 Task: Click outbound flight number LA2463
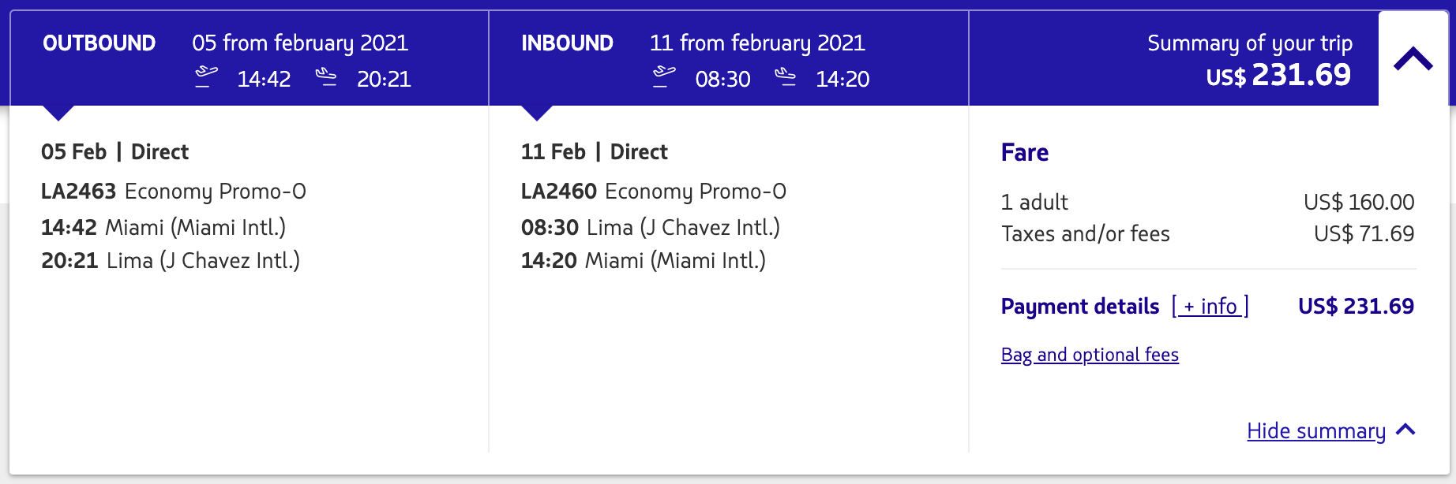click(x=78, y=192)
